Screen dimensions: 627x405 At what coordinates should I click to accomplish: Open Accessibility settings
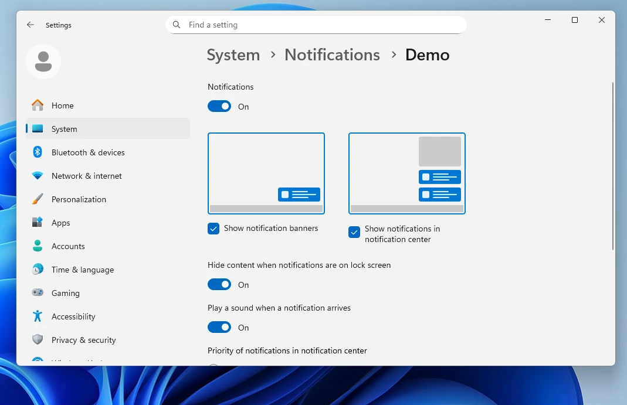click(73, 316)
